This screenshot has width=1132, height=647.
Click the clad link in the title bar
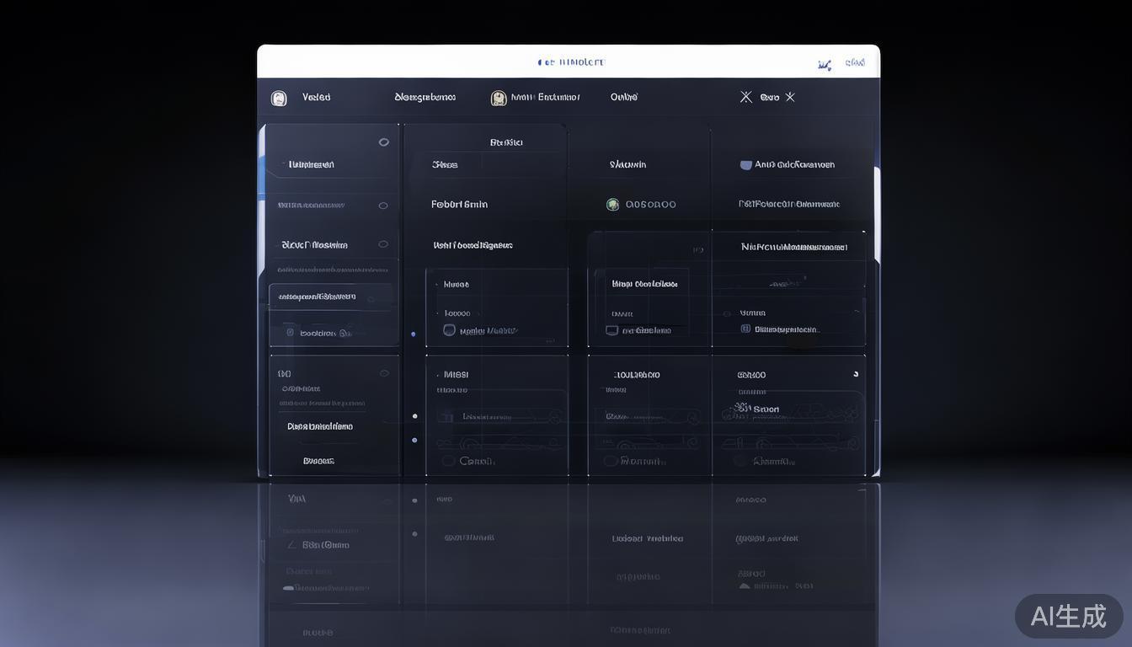tap(855, 62)
